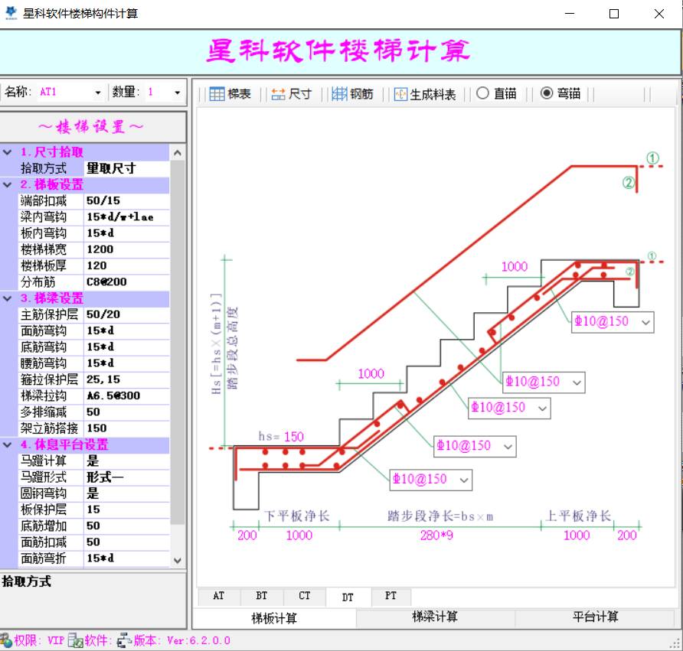
Task: Open the 梯梁计算 tab
Action: [435, 617]
